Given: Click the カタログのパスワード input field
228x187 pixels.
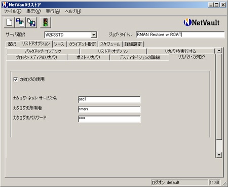Looking at the screenshot, I should point(109,119).
